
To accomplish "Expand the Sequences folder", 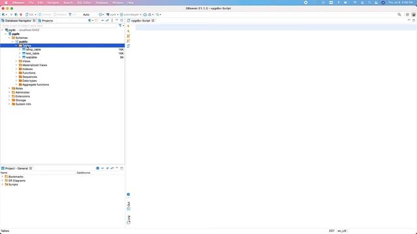I will pos(16,77).
